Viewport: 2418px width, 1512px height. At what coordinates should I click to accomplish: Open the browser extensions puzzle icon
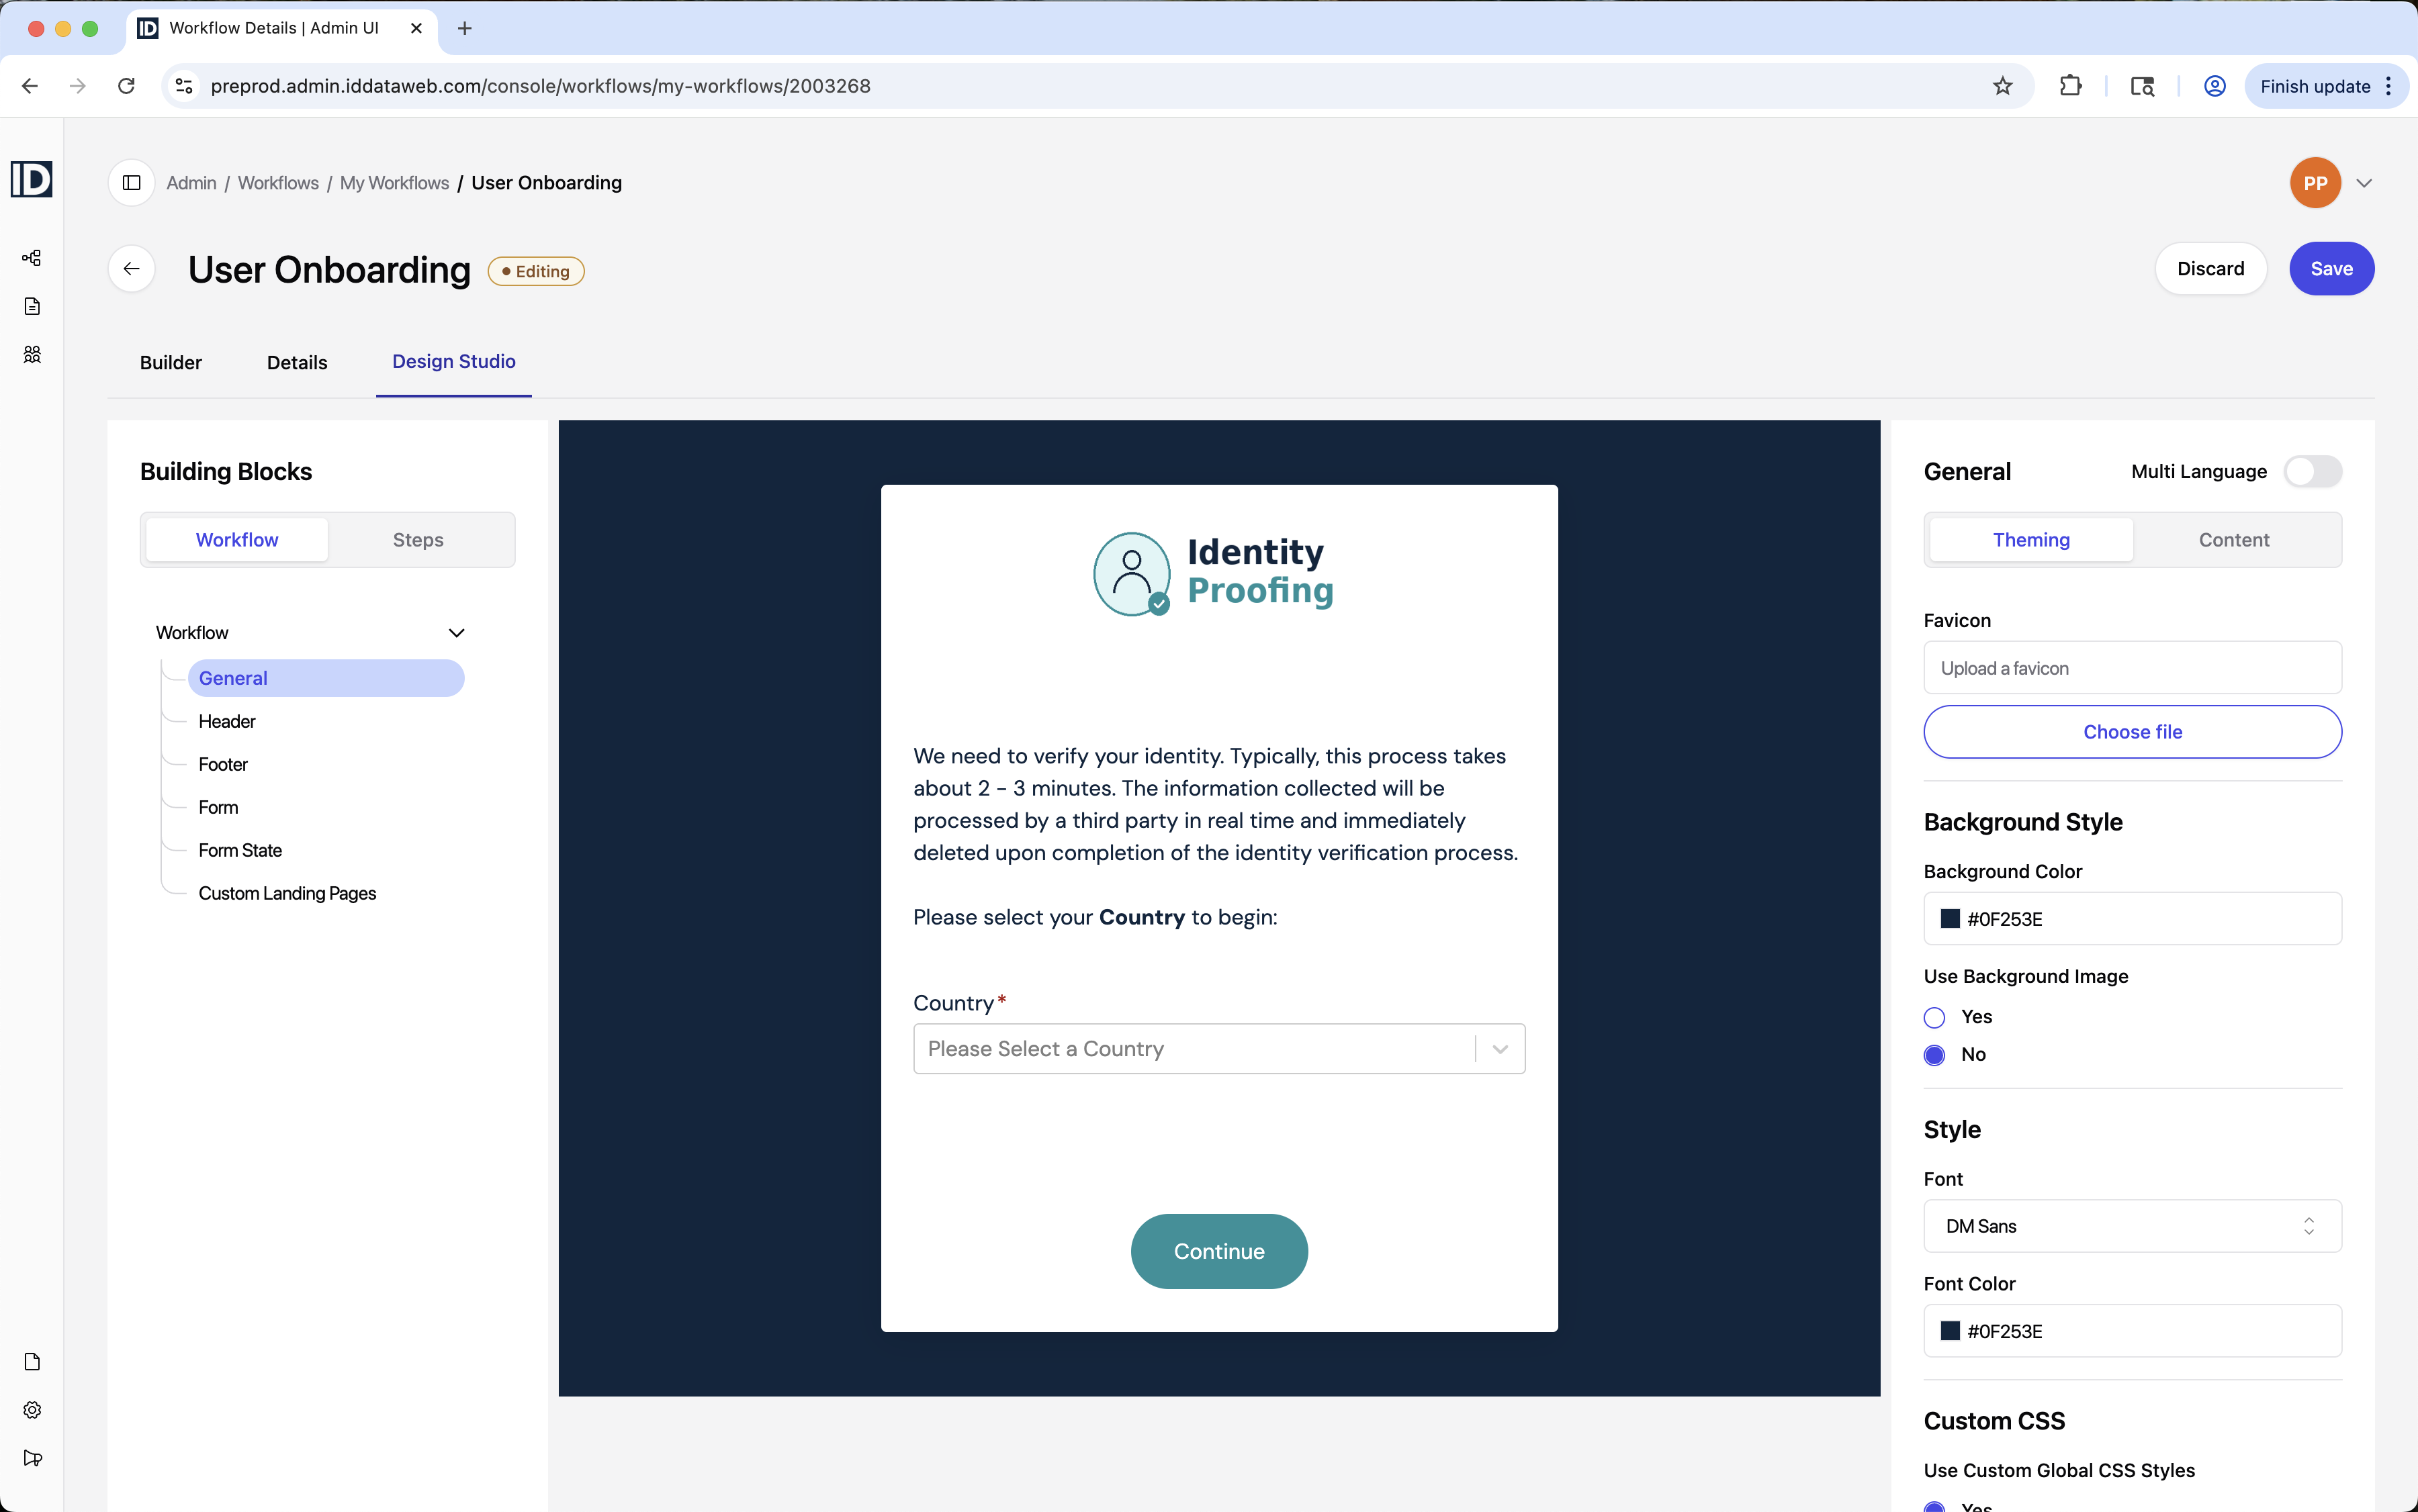[x=2070, y=86]
